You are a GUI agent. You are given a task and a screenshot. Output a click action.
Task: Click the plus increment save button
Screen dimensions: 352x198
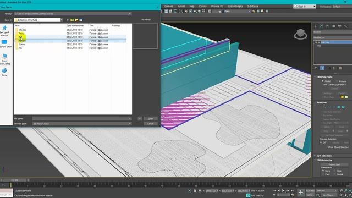click(x=140, y=119)
